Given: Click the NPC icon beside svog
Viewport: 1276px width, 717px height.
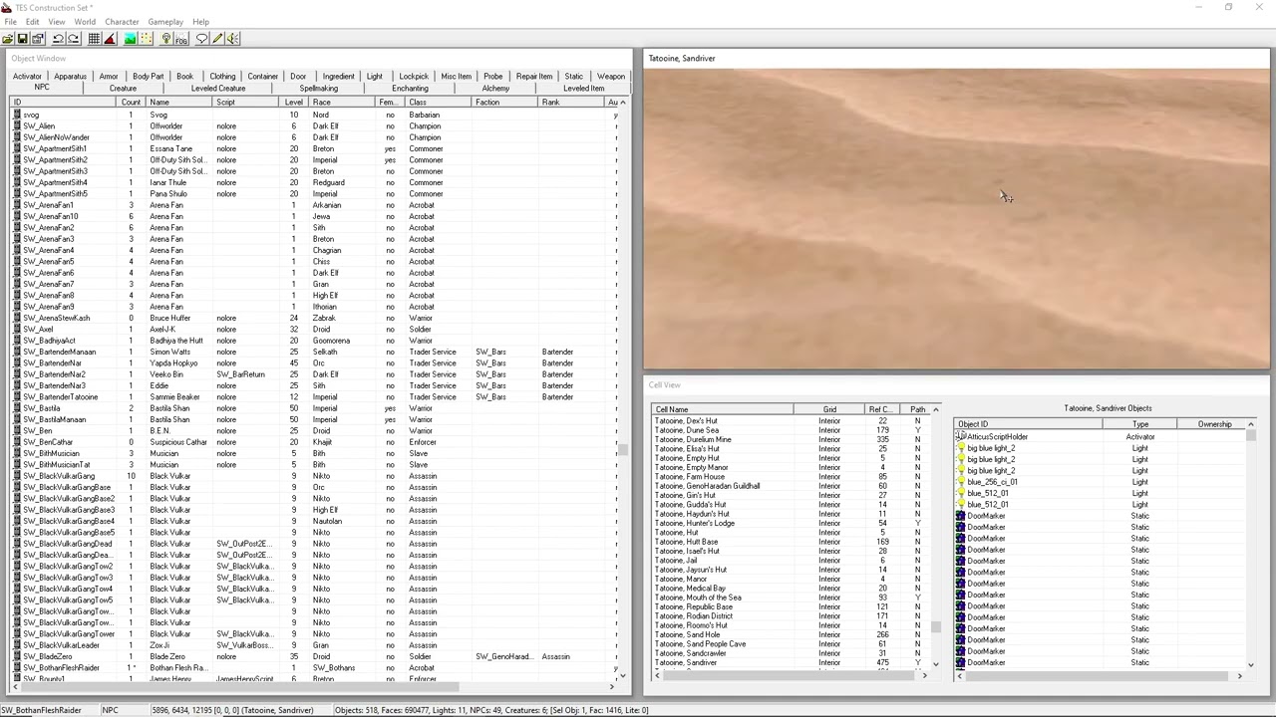Looking at the screenshot, I should [x=17, y=116].
